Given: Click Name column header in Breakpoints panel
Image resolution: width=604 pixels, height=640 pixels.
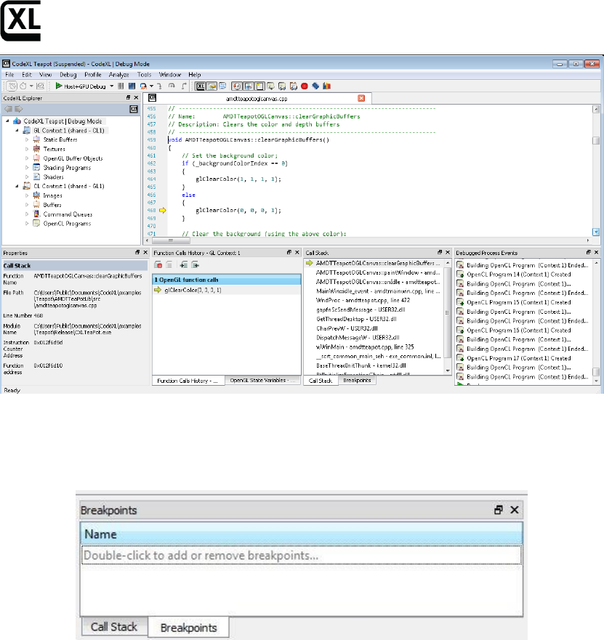Looking at the screenshot, I should click(x=302, y=534).
